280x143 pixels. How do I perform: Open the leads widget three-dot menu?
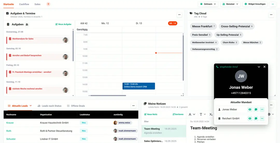134,106
